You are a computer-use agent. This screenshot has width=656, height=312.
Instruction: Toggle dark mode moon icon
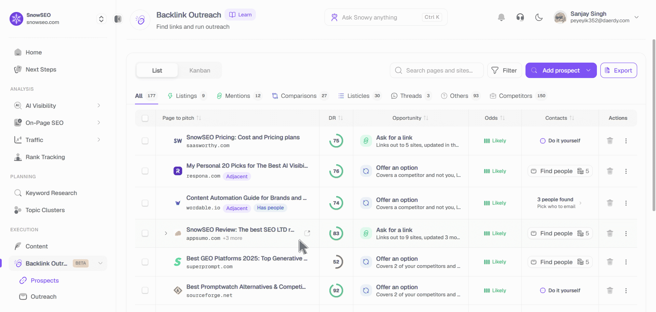pos(539,17)
